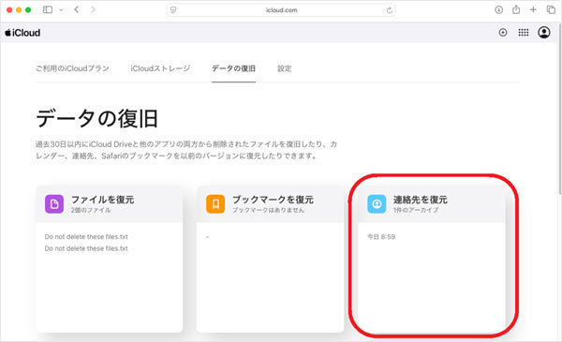Reload the page with refresh icon
Viewport: 562px width, 342px height.
390,10
